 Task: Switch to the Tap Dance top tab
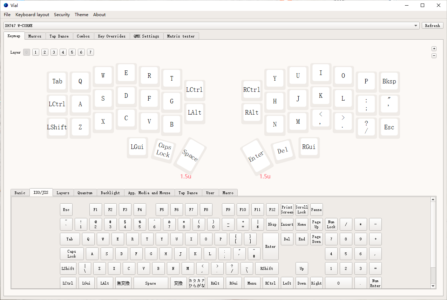click(59, 36)
